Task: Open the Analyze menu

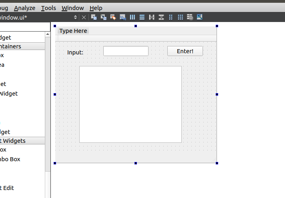Action: (x=24, y=8)
